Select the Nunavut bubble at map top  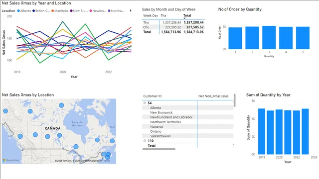[x=61, y=105]
